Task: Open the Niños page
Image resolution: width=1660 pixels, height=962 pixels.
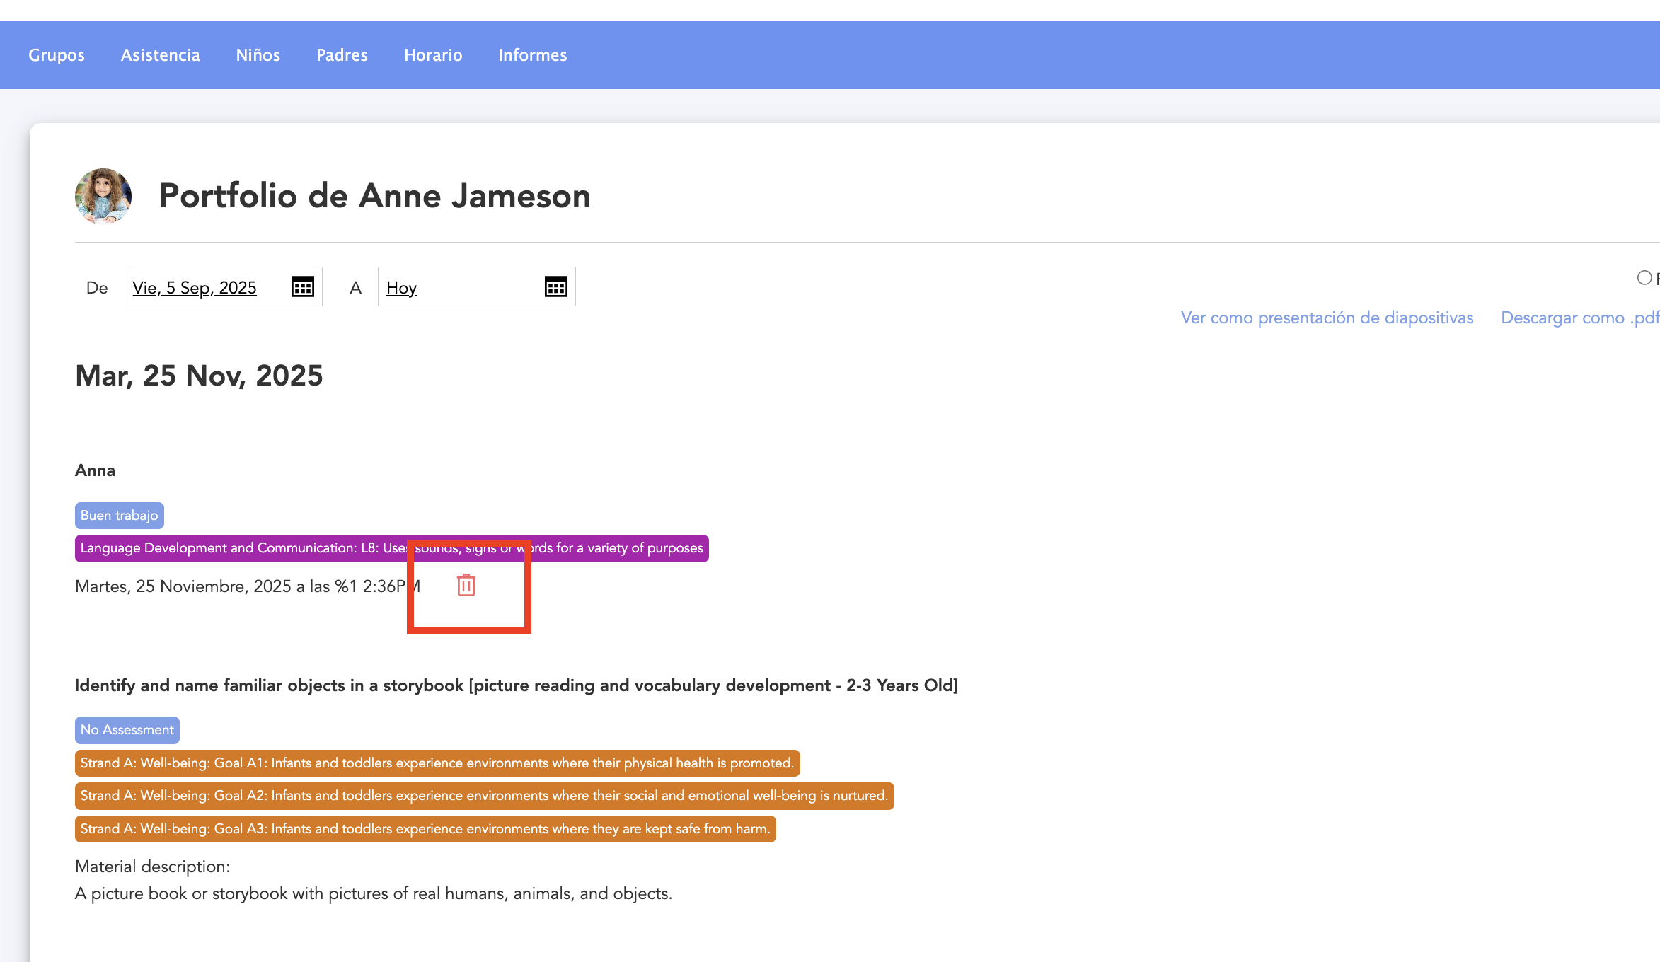Action: pyautogui.click(x=258, y=55)
